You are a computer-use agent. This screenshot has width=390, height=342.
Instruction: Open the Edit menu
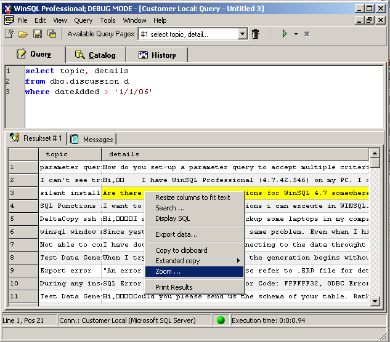(40, 20)
